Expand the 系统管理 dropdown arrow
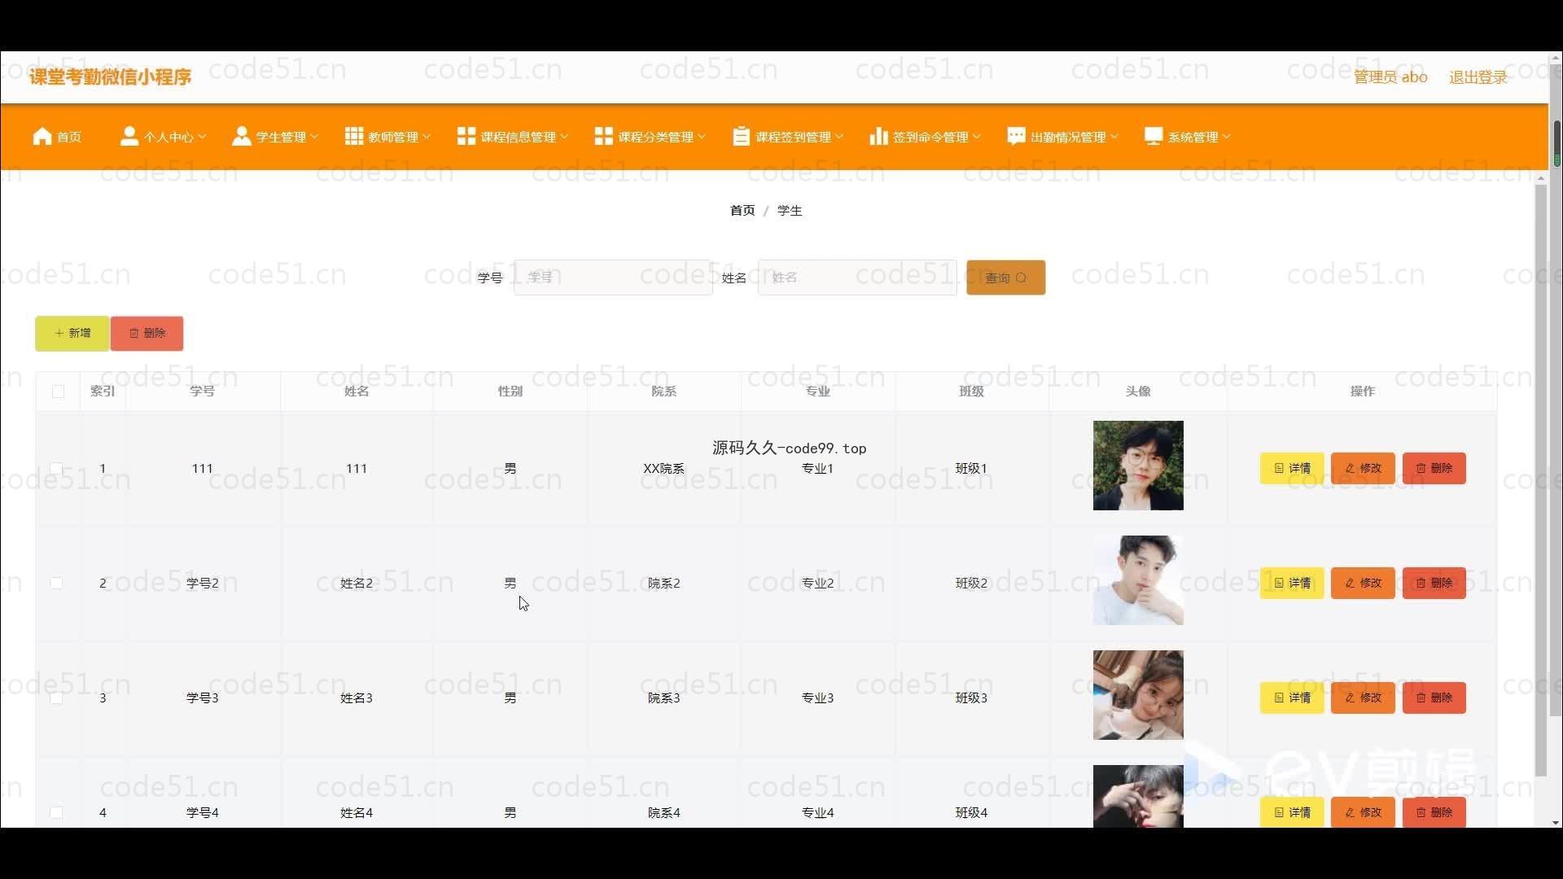This screenshot has height=879, width=1563. (x=1227, y=137)
